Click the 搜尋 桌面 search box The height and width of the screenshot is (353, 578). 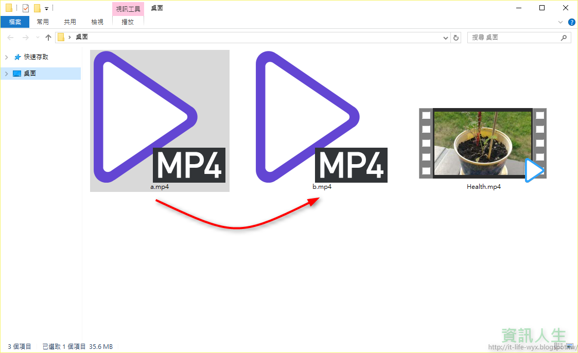[x=515, y=37]
